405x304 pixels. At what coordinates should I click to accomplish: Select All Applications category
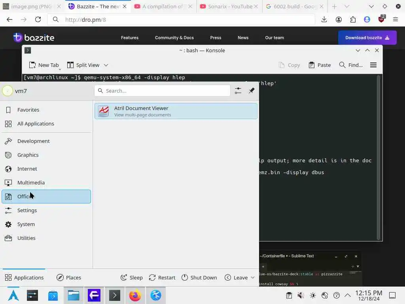[47, 124]
